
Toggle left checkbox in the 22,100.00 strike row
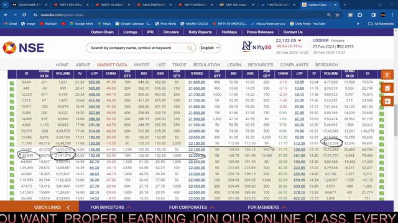(12, 144)
